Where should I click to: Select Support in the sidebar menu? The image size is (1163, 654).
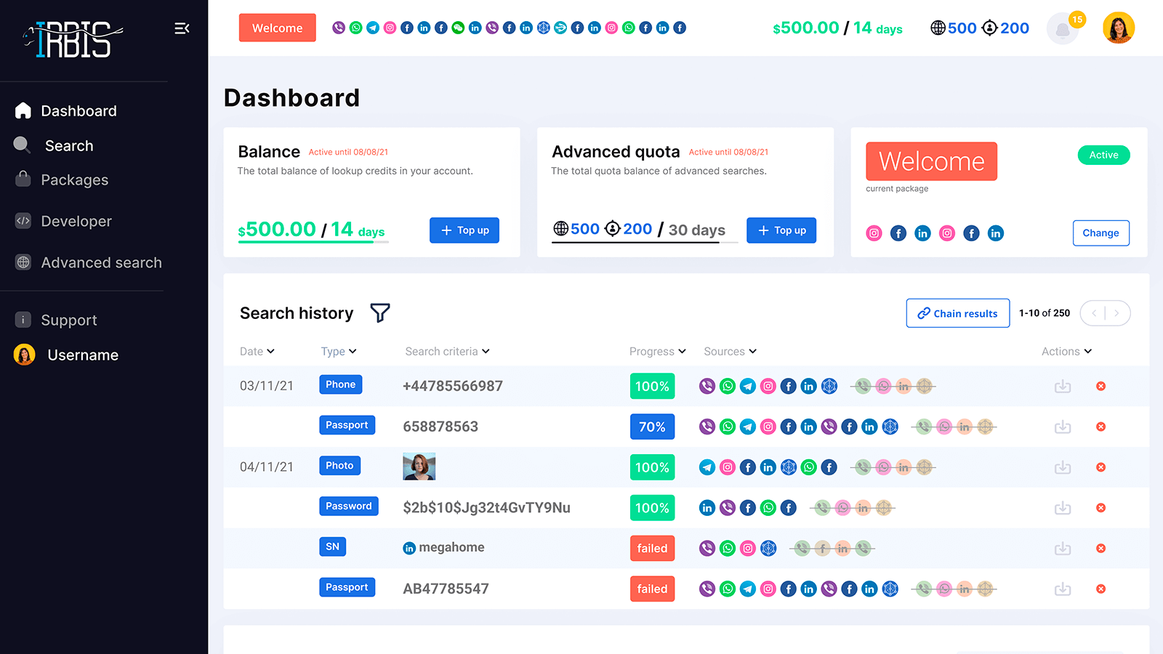pos(68,320)
